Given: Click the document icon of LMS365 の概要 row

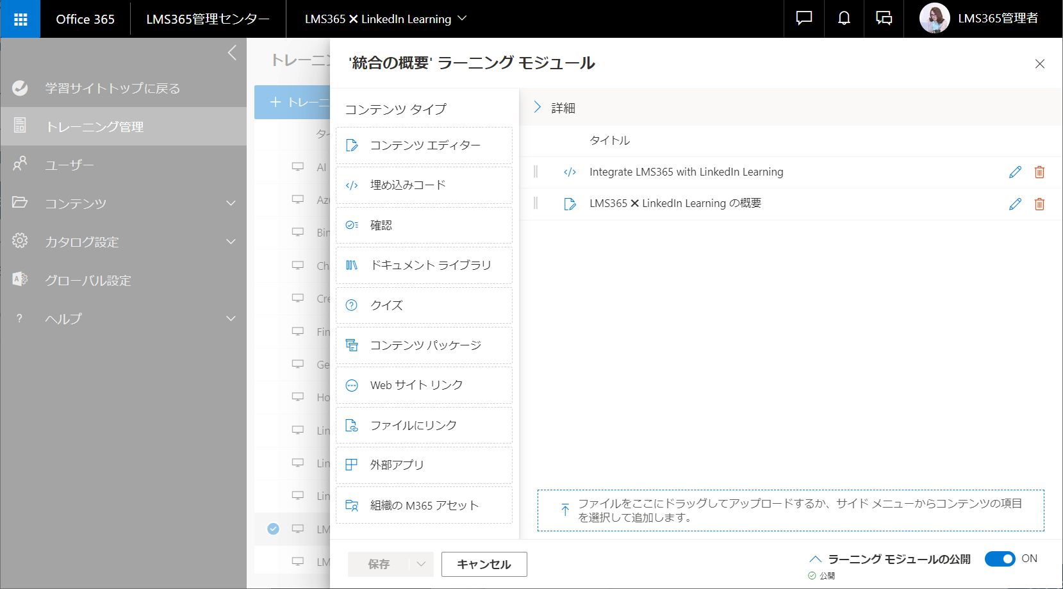Looking at the screenshot, I should point(570,204).
